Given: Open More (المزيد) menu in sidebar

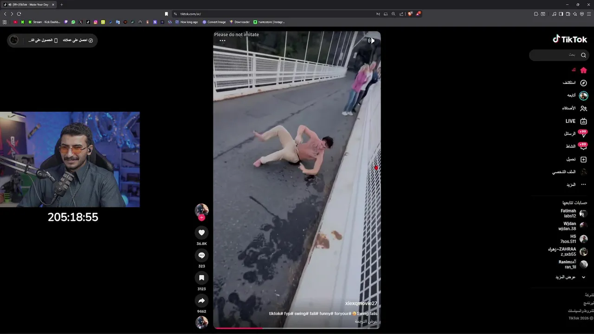Looking at the screenshot, I should click(576, 185).
